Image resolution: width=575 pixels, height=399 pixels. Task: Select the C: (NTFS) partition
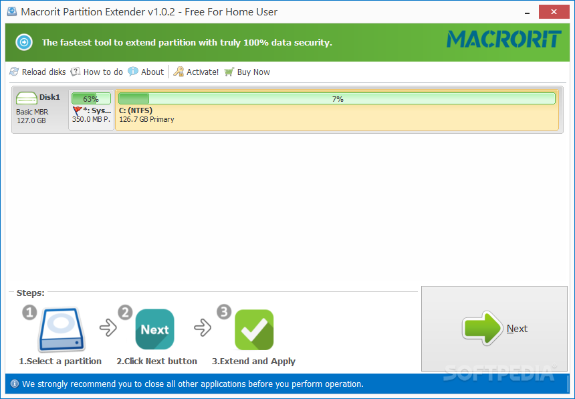(x=337, y=110)
